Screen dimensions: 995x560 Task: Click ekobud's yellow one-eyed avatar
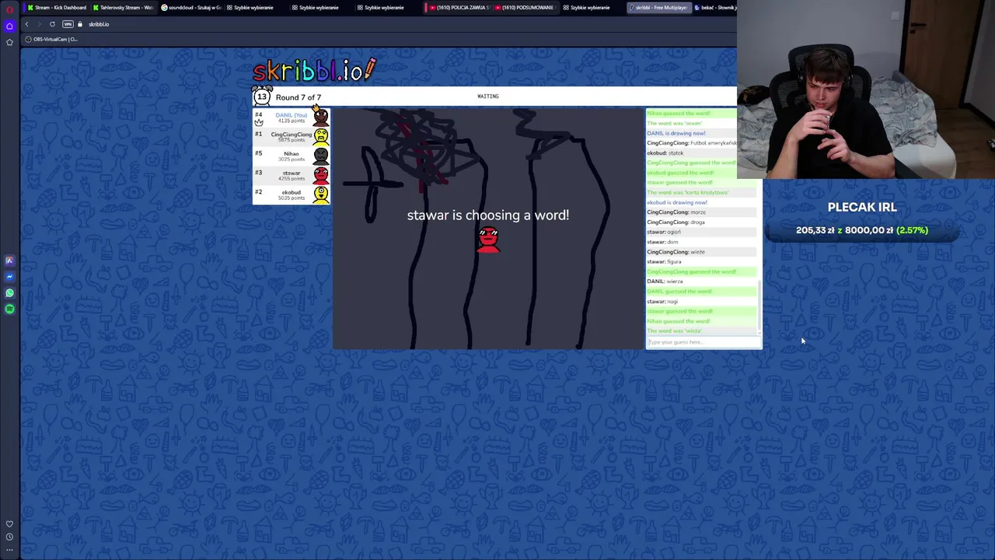[320, 194]
